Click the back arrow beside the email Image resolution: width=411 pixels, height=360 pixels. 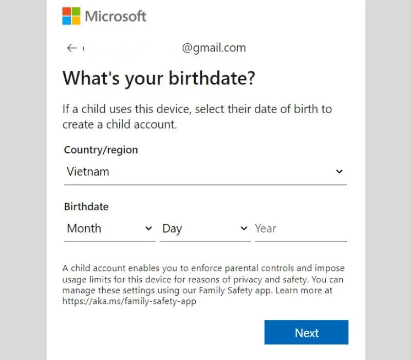pos(71,48)
